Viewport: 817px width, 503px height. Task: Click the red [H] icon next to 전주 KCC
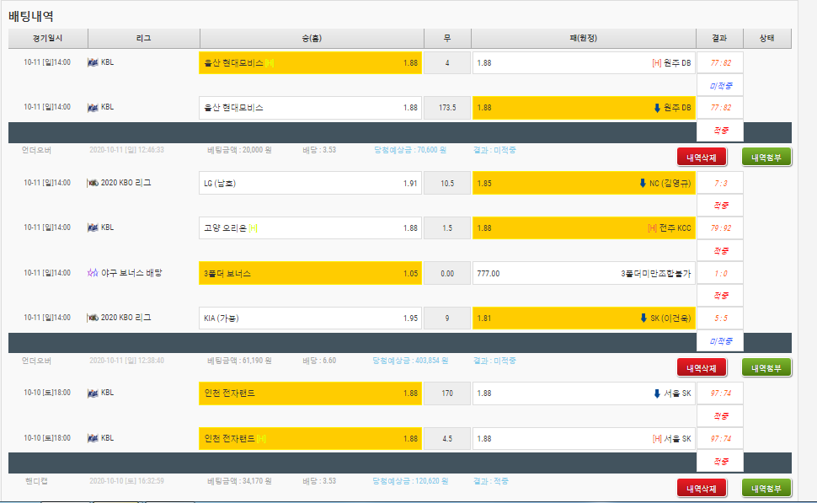[x=652, y=228]
